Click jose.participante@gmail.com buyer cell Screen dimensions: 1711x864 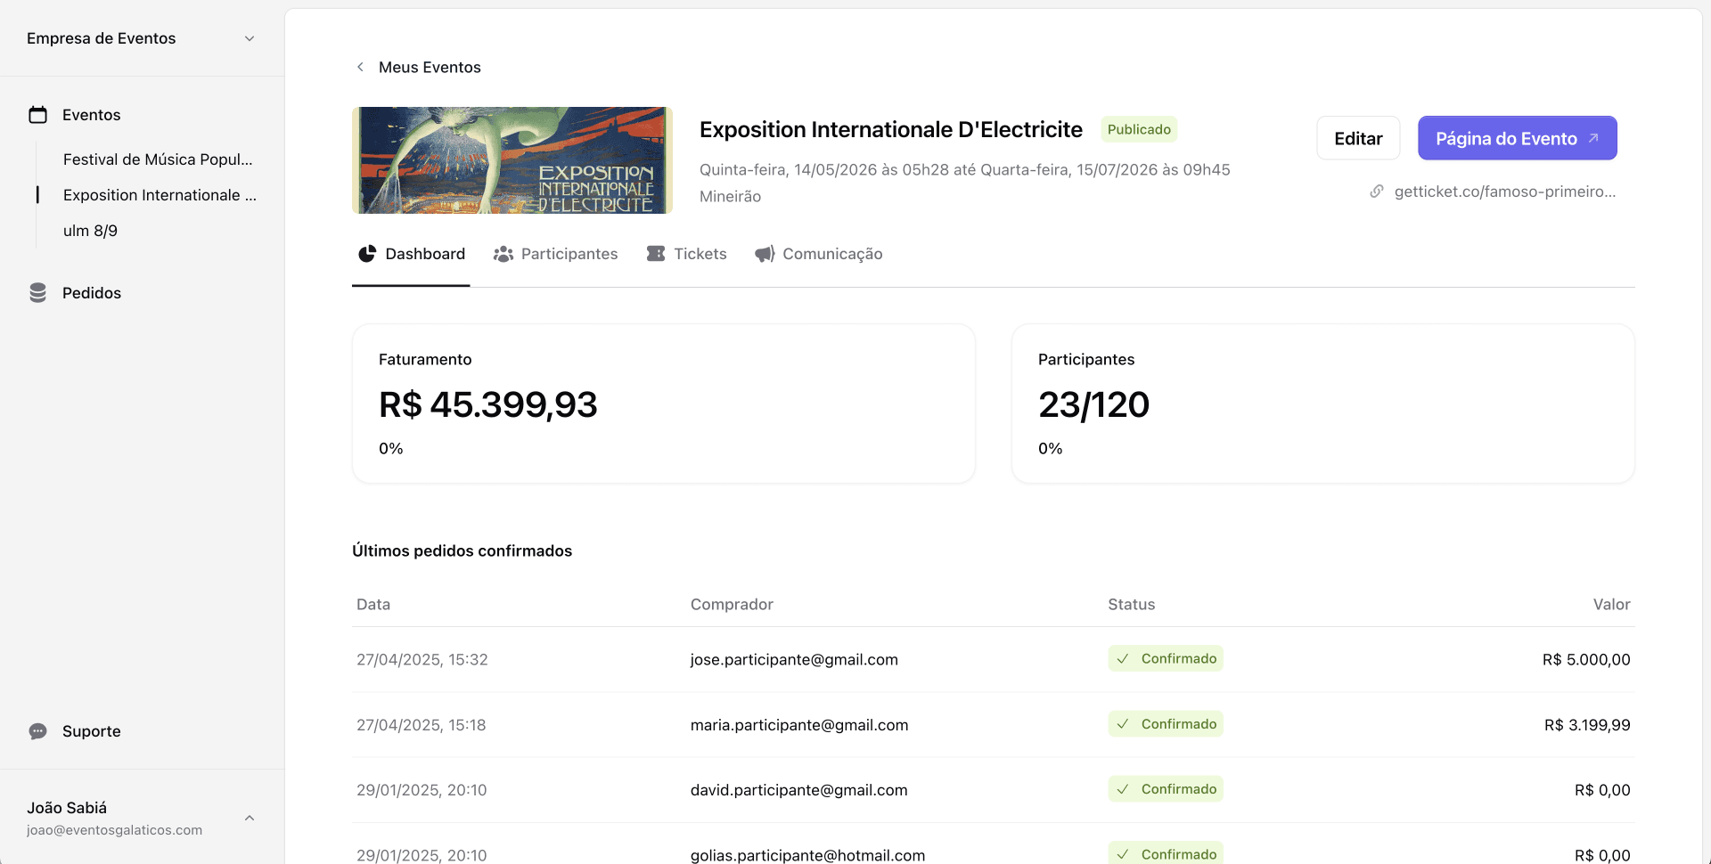click(x=794, y=660)
